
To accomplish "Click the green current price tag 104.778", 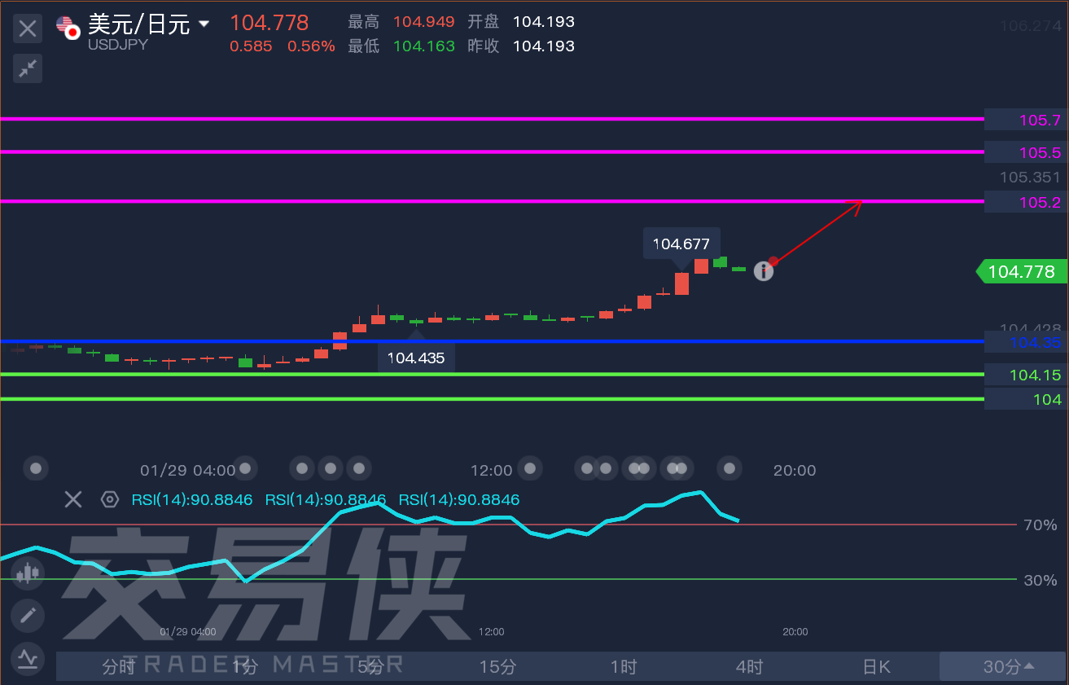I will pos(1022,271).
